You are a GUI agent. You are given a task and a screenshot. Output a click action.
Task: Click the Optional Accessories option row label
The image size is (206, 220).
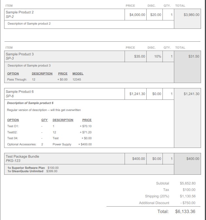[22, 145]
